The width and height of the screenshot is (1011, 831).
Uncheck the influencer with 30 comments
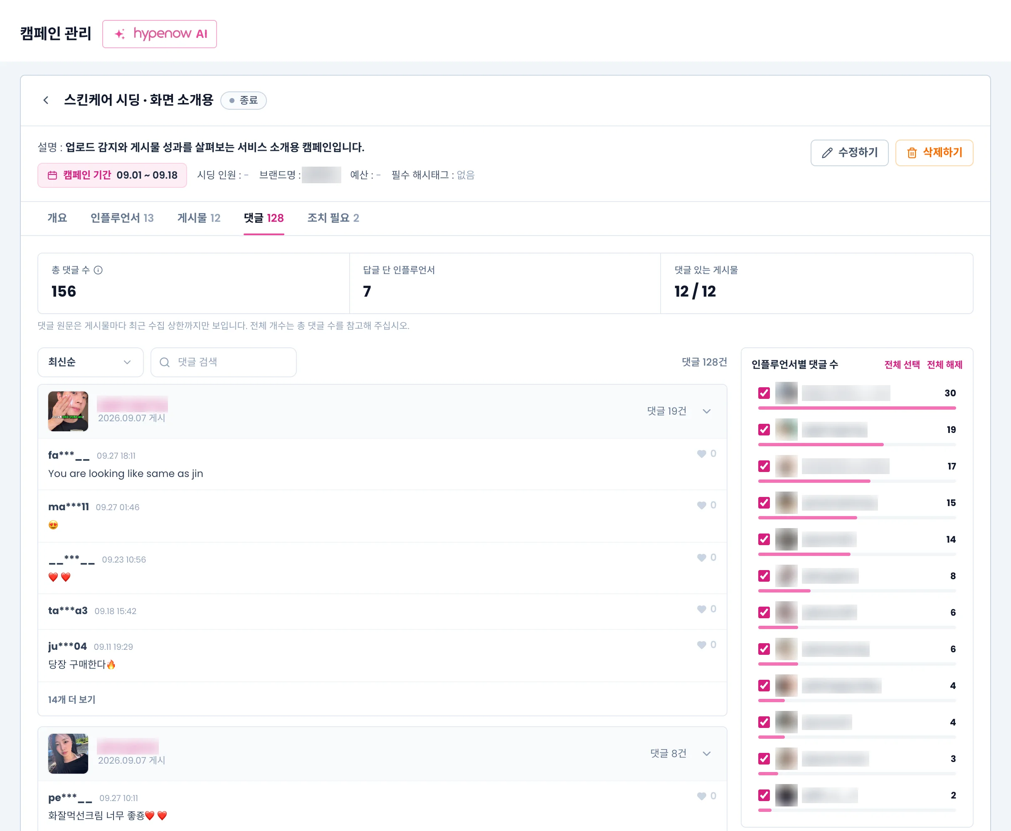pos(764,393)
